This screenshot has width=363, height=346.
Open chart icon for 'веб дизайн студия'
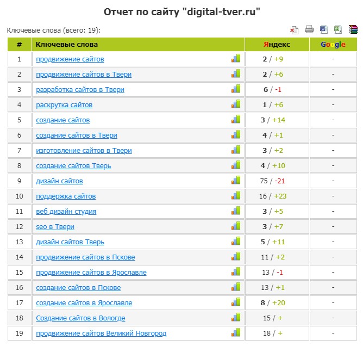pyautogui.click(x=236, y=211)
